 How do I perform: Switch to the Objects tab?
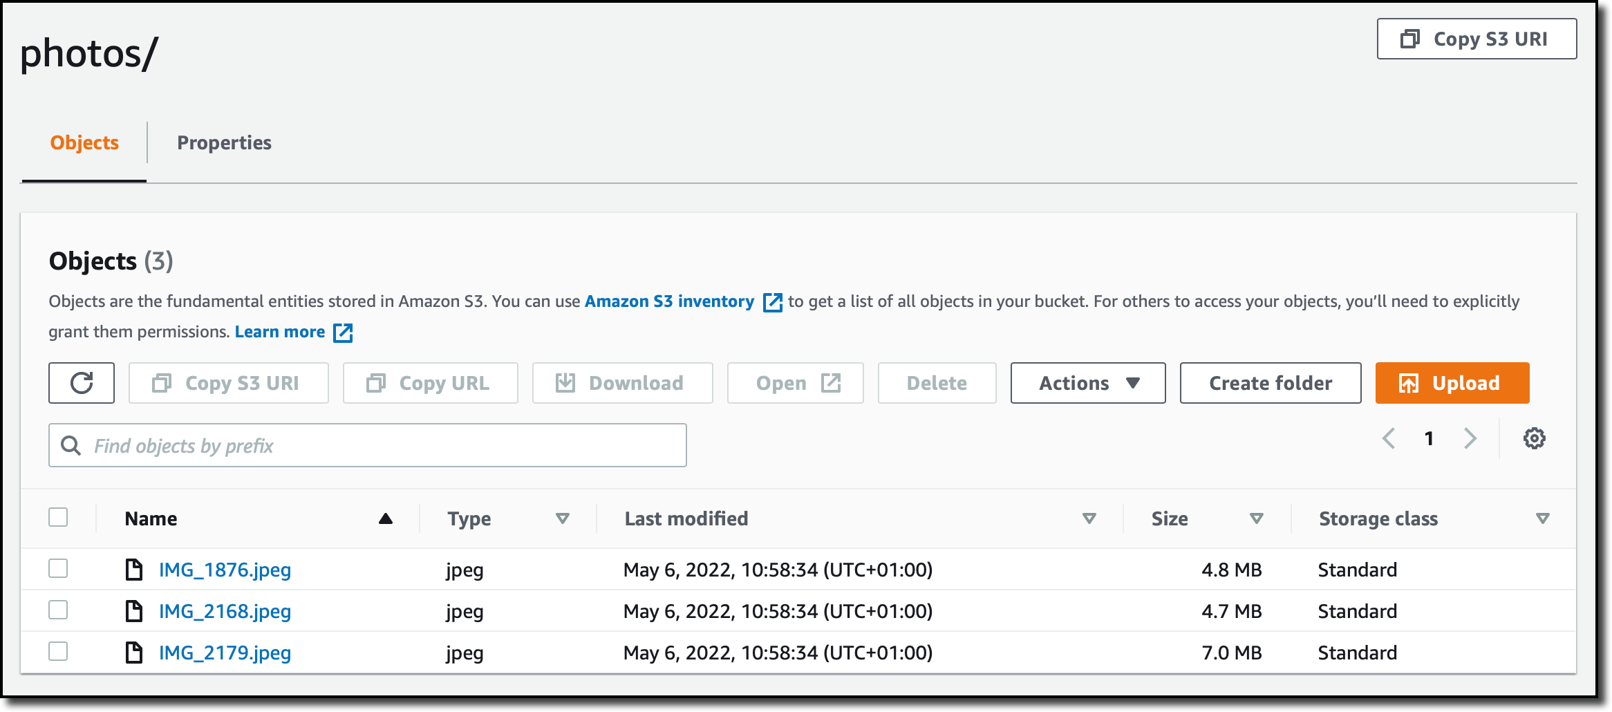pyautogui.click(x=84, y=143)
